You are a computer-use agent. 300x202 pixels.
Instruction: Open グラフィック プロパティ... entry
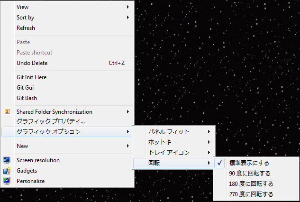pyautogui.click(x=67, y=121)
